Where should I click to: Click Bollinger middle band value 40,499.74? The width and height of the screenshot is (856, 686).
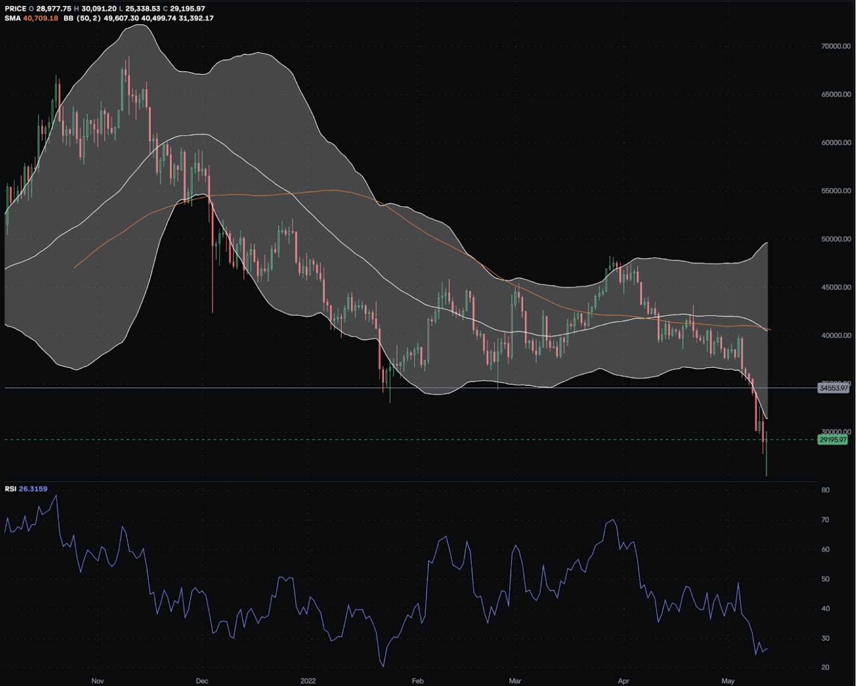point(159,18)
